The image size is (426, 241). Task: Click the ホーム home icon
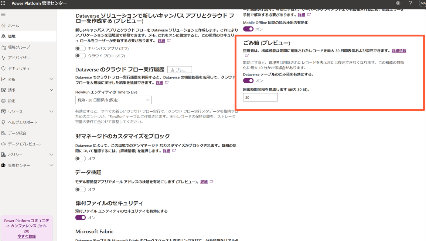tap(4, 25)
